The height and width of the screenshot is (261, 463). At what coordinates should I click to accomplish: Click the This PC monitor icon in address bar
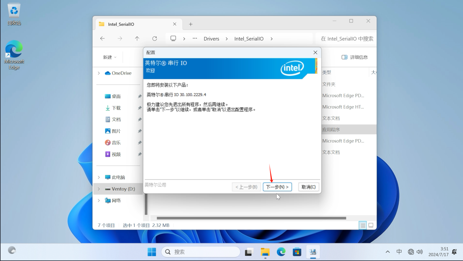[x=173, y=38]
